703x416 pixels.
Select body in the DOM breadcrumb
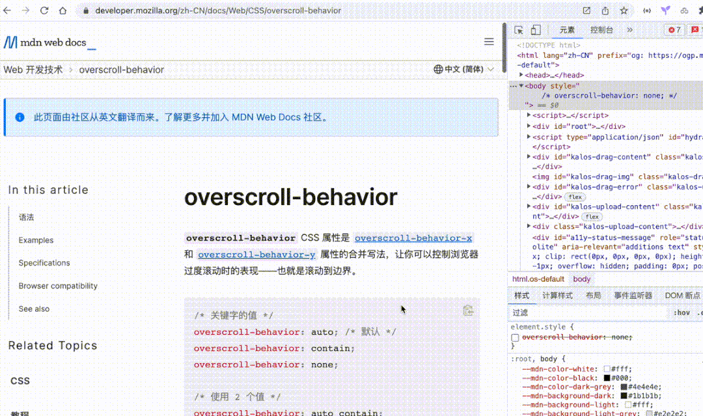(x=581, y=279)
